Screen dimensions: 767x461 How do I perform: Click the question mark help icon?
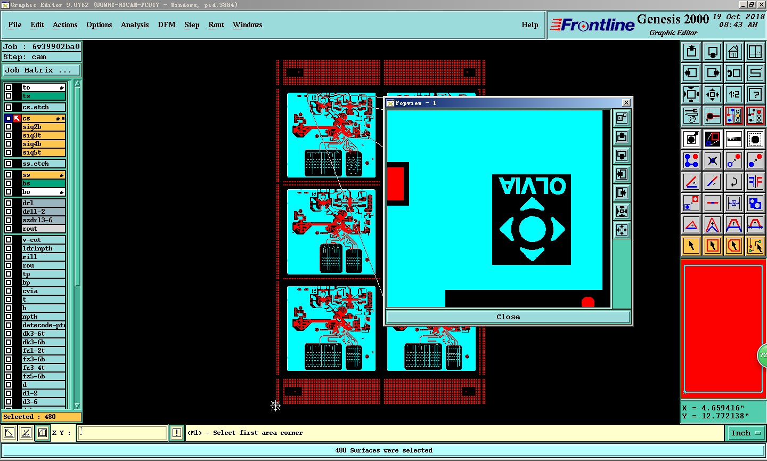[755, 94]
